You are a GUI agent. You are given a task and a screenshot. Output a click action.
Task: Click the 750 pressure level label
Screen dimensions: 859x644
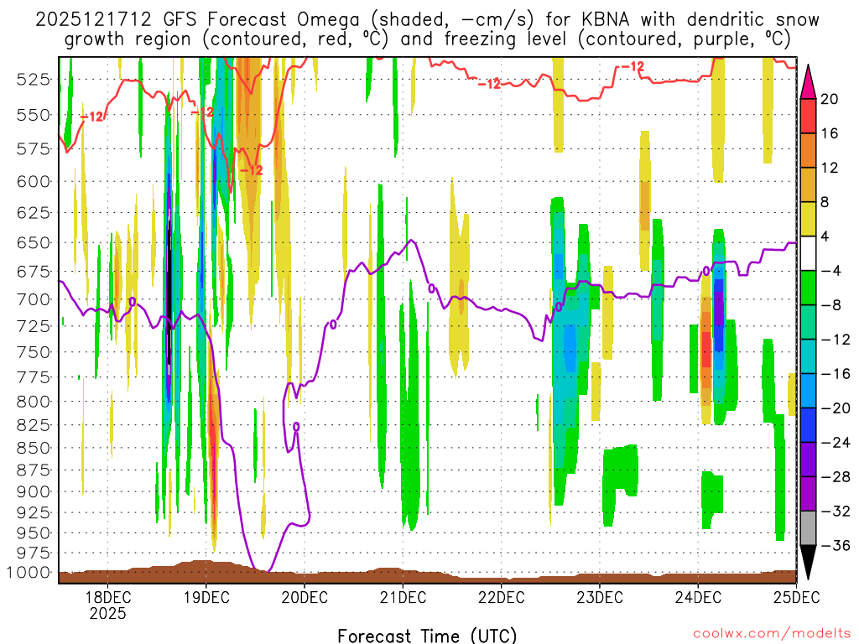point(33,352)
